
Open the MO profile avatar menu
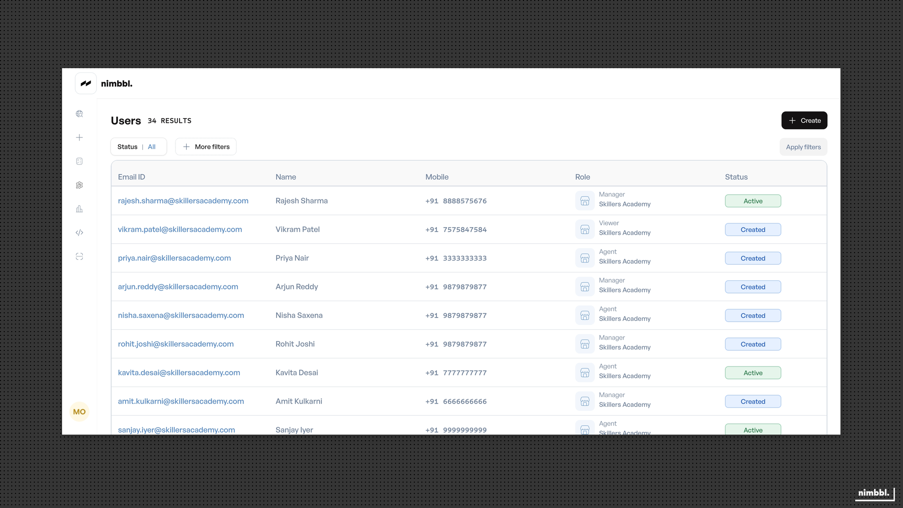(x=79, y=412)
